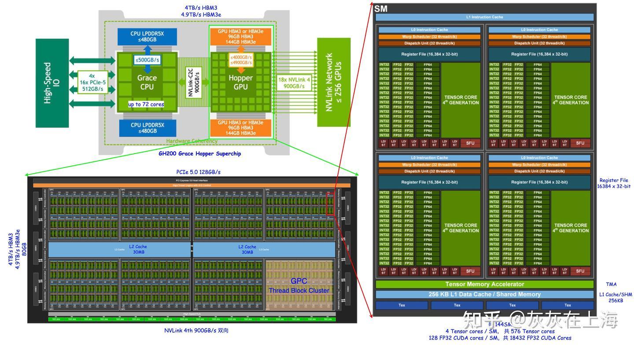Select the 4x 16x PCIe-5 512GB/s box
The width and height of the screenshot is (634, 346).
coord(92,82)
